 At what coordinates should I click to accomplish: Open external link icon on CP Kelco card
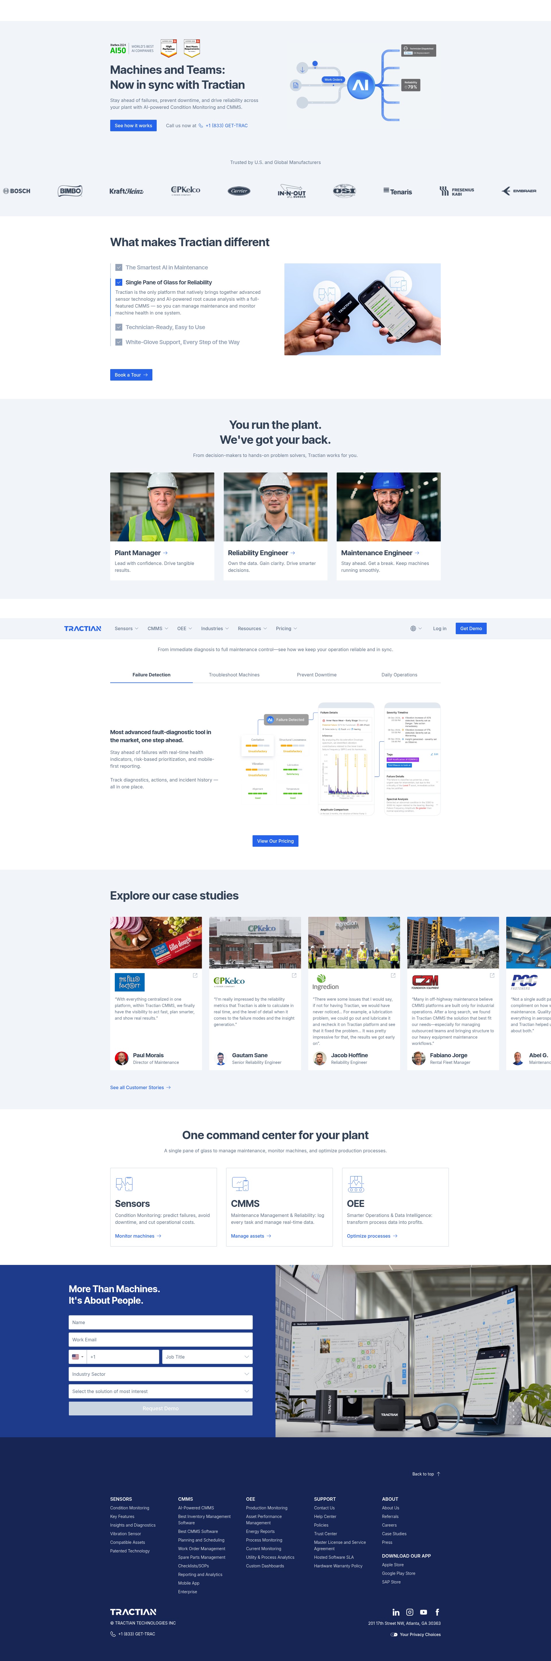coord(294,976)
